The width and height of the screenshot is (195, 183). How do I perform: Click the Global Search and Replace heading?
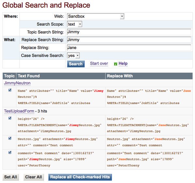46,5
